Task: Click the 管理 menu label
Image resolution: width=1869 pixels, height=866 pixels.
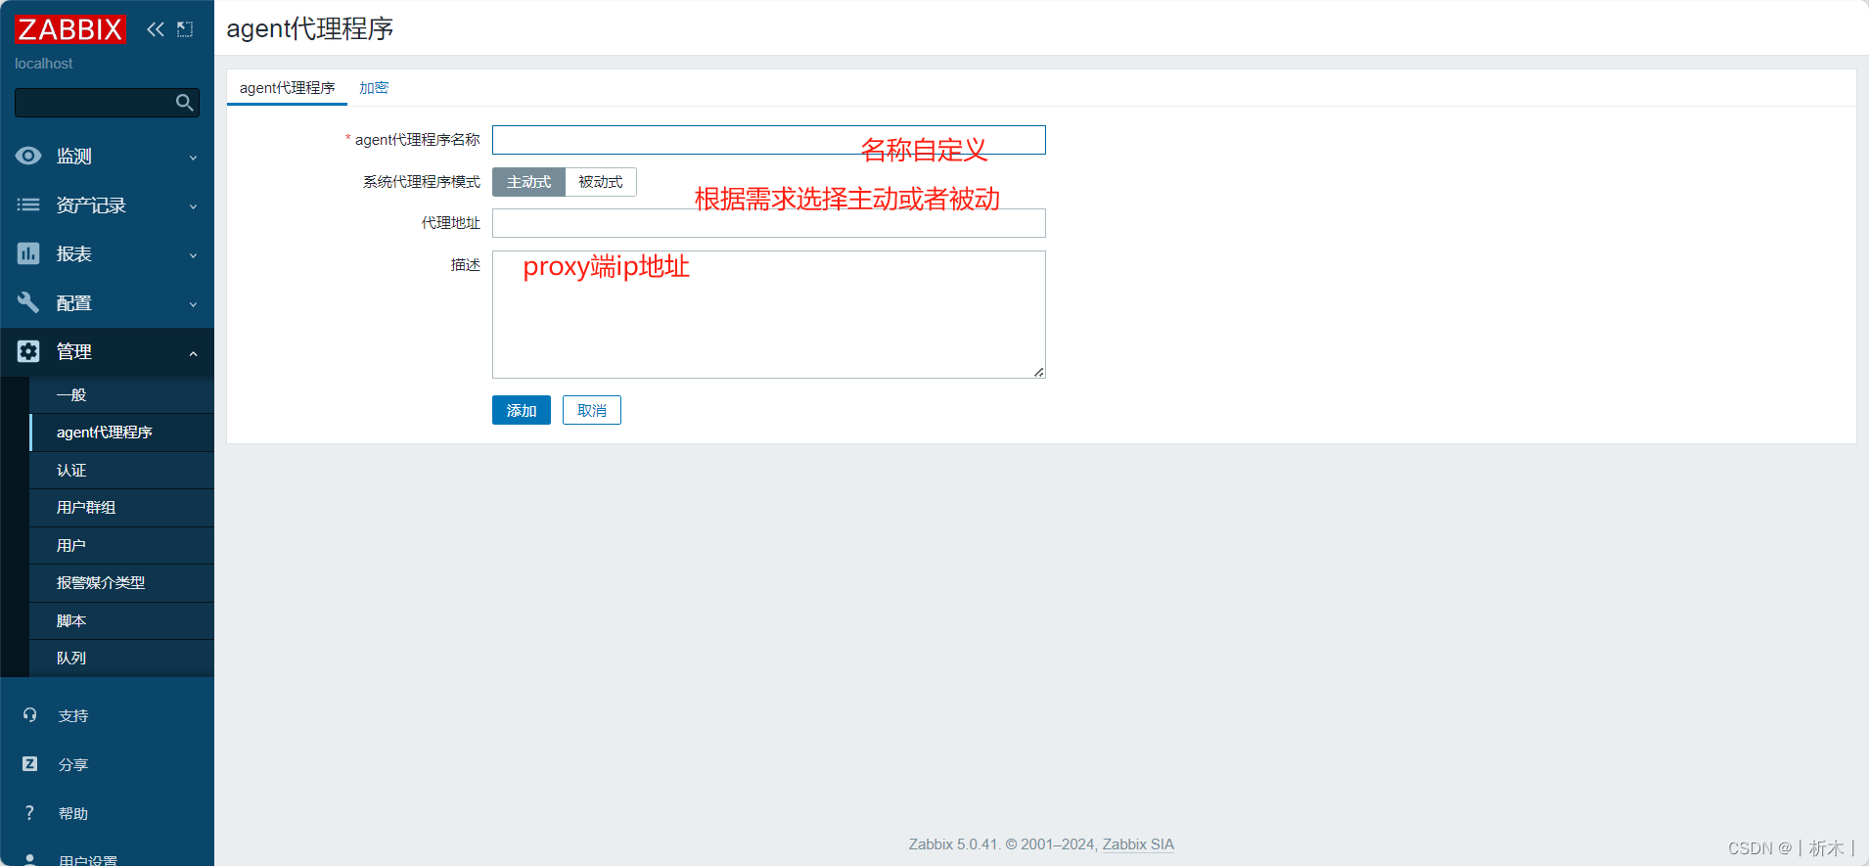Action: pyautogui.click(x=74, y=352)
